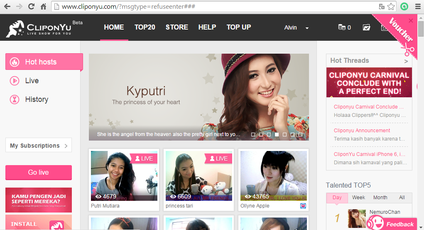The image size is (424, 230).
Task: Click the Live play icon in sidebar
Action: [15, 81]
